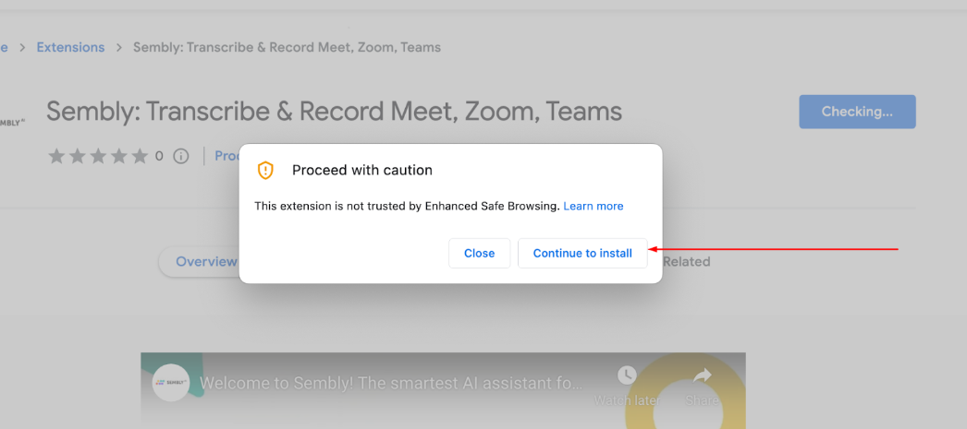
Task: Click the Proceed with caution heading
Action: [362, 170]
